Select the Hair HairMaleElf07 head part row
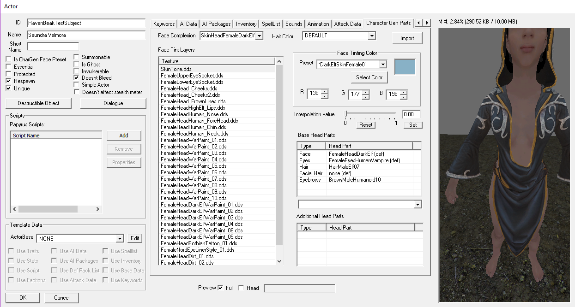Viewport: 575px width, 307px height. click(x=359, y=167)
